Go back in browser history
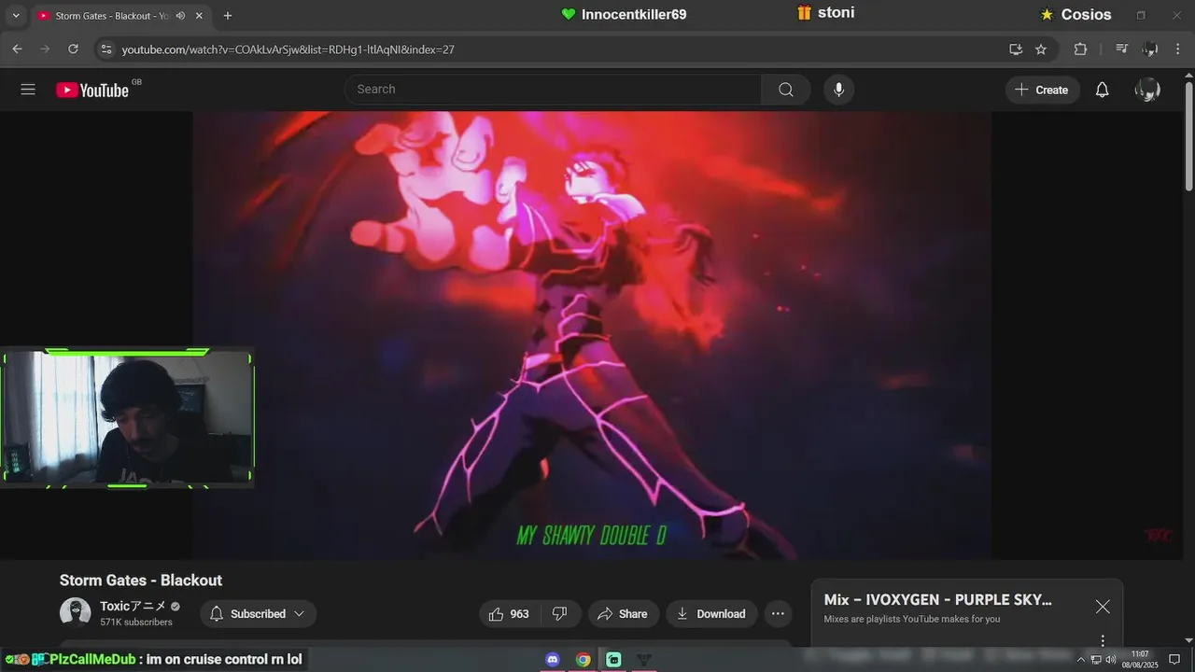 (x=17, y=49)
